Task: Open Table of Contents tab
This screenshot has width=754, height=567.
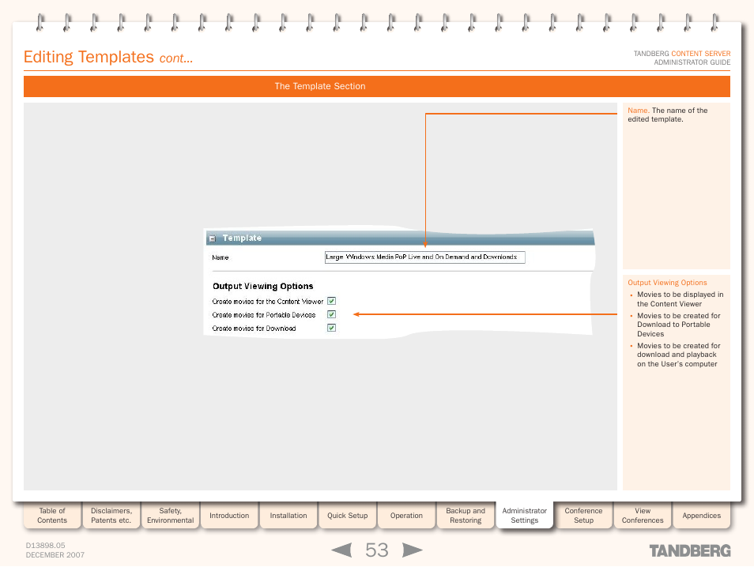Action: 52,516
